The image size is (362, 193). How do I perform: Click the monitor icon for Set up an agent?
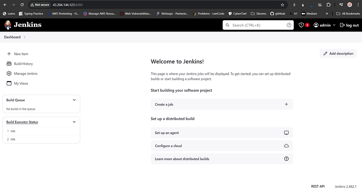[x=286, y=133]
